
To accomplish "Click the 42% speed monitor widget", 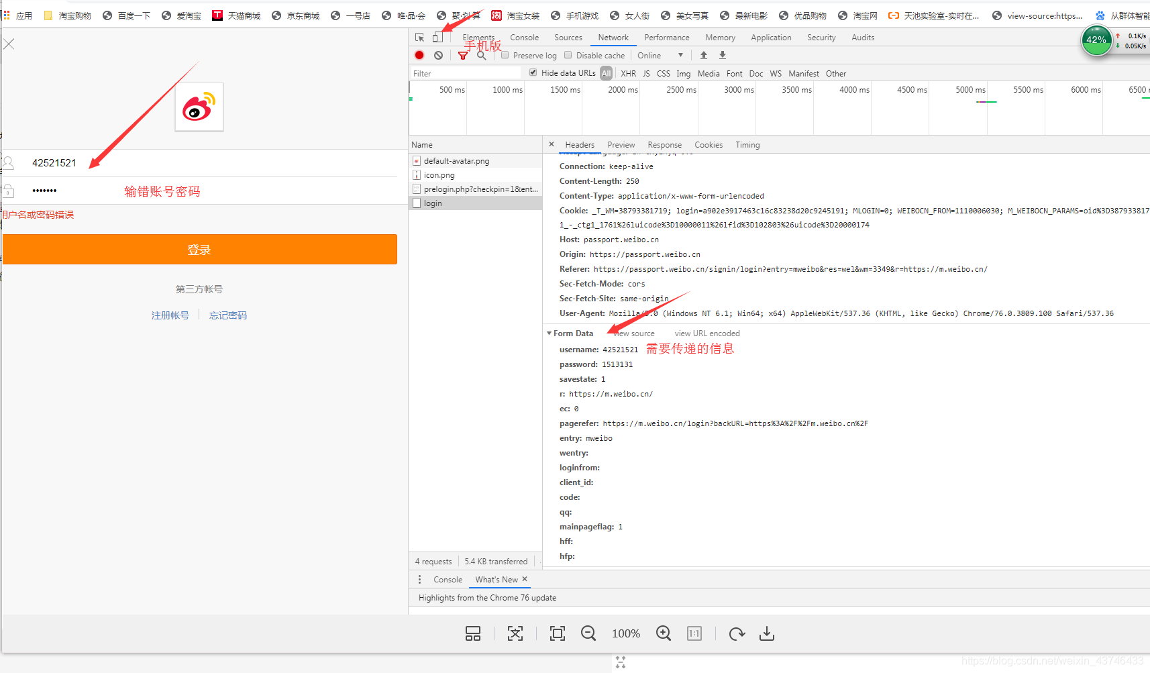I will 1096,40.
